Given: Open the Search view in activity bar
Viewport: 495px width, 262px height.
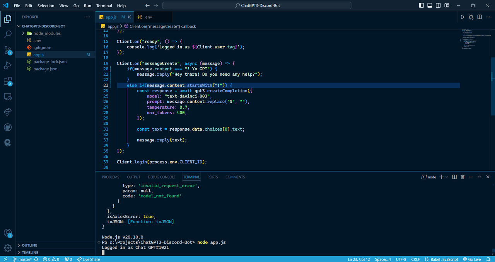Looking at the screenshot, I should click(8, 34).
